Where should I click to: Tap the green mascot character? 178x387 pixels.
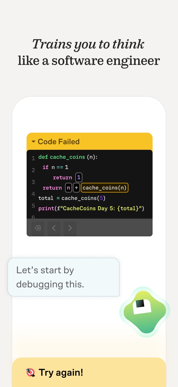click(145, 312)
